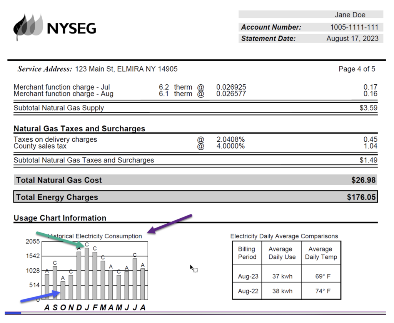Viewport: 394px width, 323px height.
Task: Click the Average Daily Temp column header
Action: point(321,253)
